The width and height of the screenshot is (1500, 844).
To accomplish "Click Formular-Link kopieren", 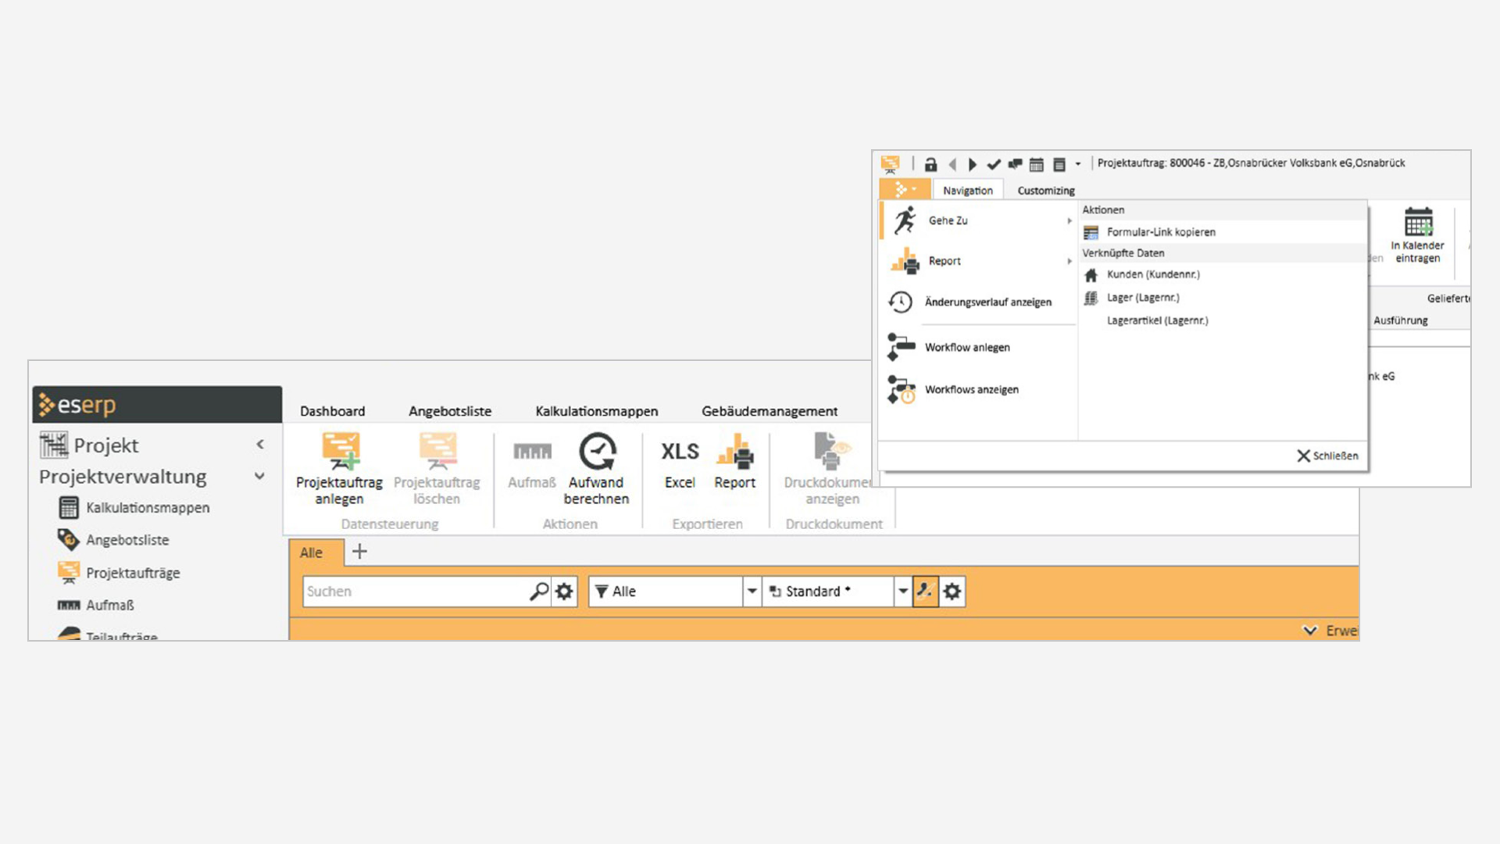I will pyautogui.click(x=1161, y=232).
